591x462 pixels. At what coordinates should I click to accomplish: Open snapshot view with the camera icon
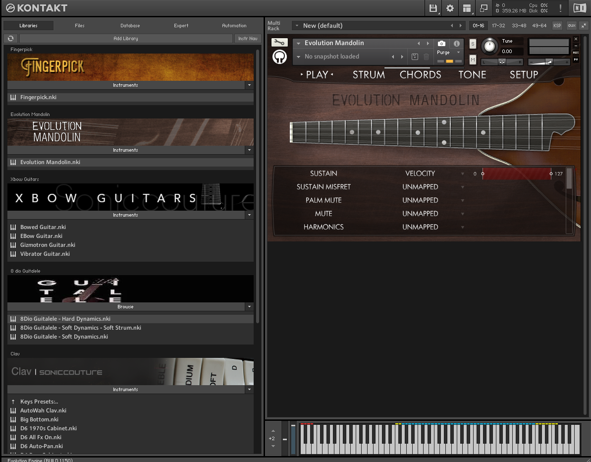click(x=441, y=43)
